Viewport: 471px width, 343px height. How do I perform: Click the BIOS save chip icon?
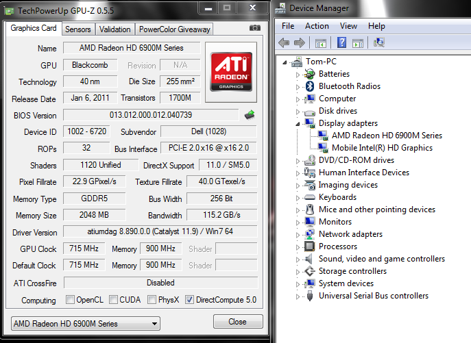(x=250, y=114)
